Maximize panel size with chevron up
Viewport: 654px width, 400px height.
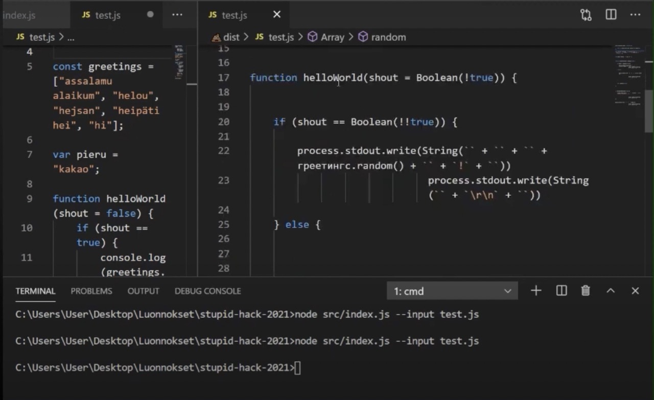(611, 291)
